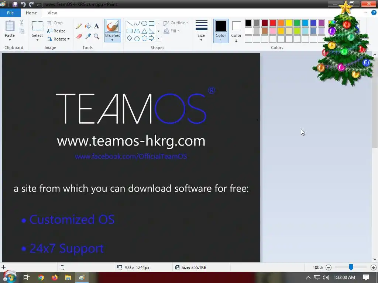Image resolution: width=378 pixels, height=283 pixels.
Task: Choose the Polygon shape
Action: pos(137,31)
